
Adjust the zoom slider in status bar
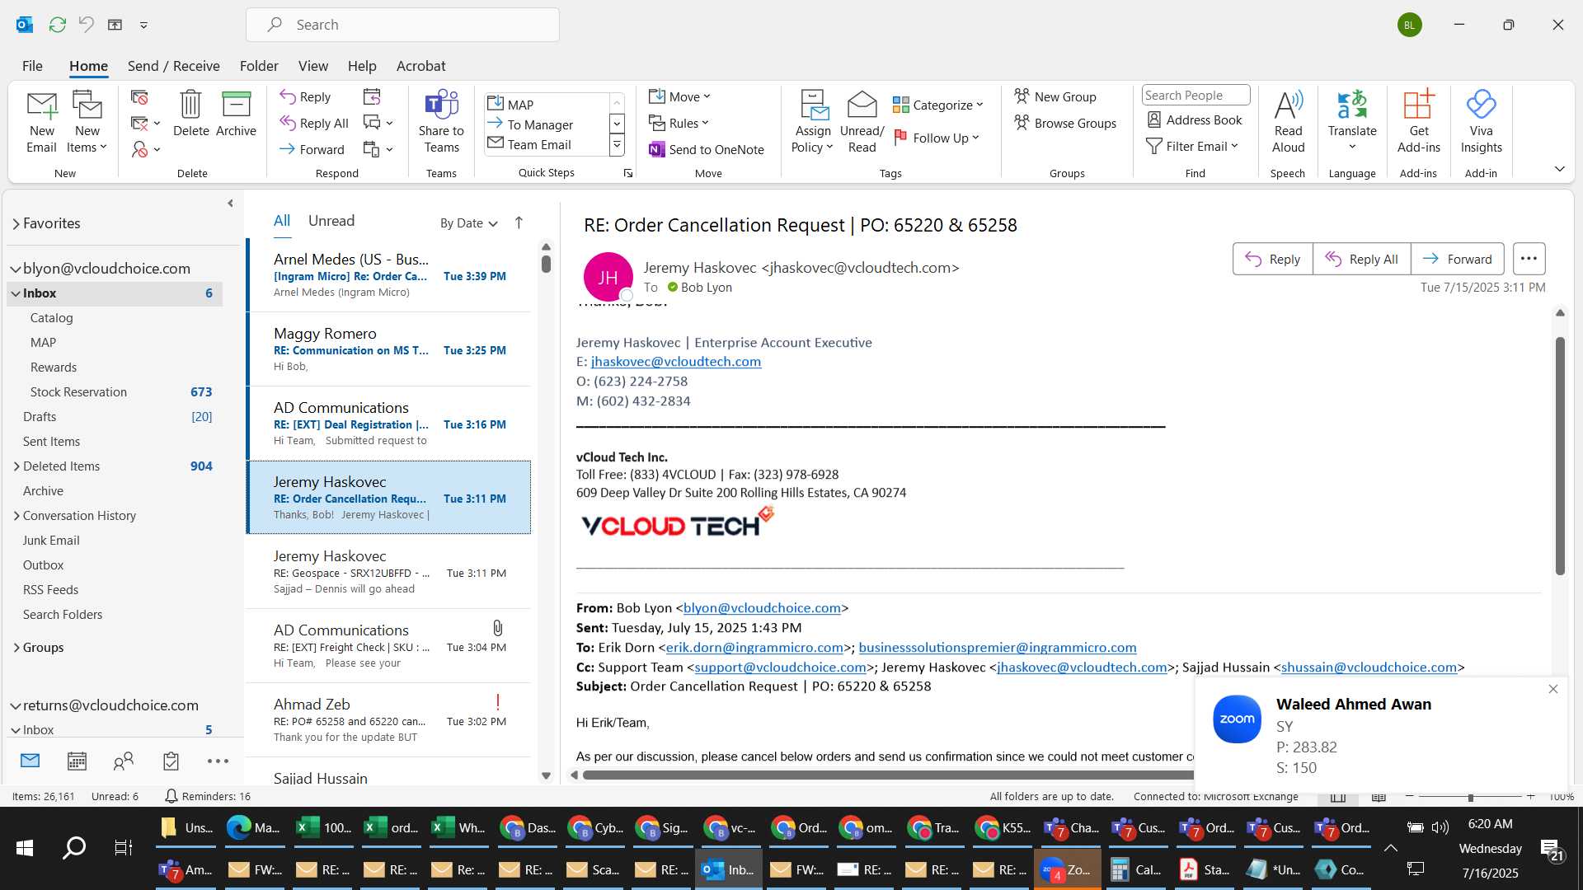click(1470, 797)
